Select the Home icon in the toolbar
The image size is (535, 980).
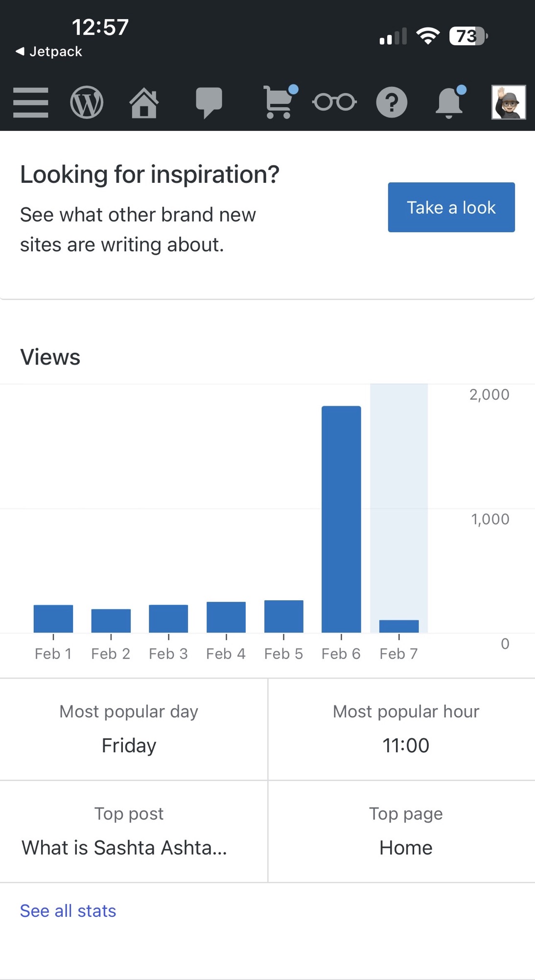pos(143,102)
